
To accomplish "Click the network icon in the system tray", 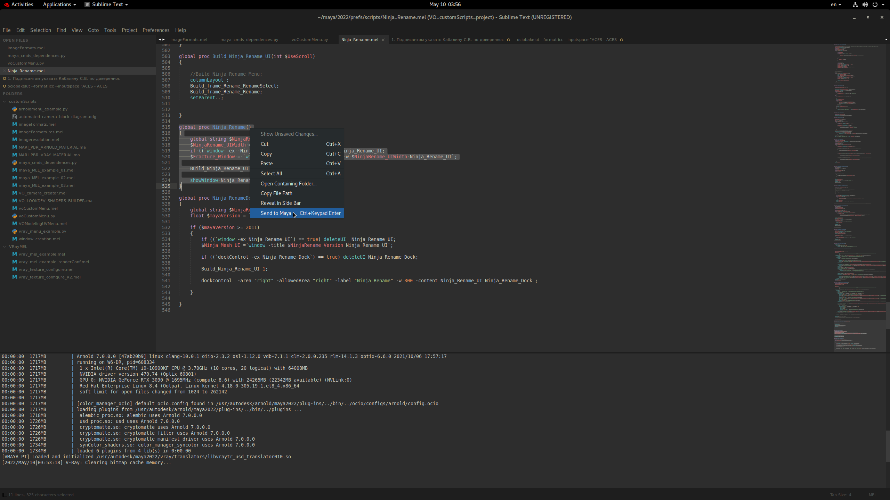I will [x=855, y=5].
